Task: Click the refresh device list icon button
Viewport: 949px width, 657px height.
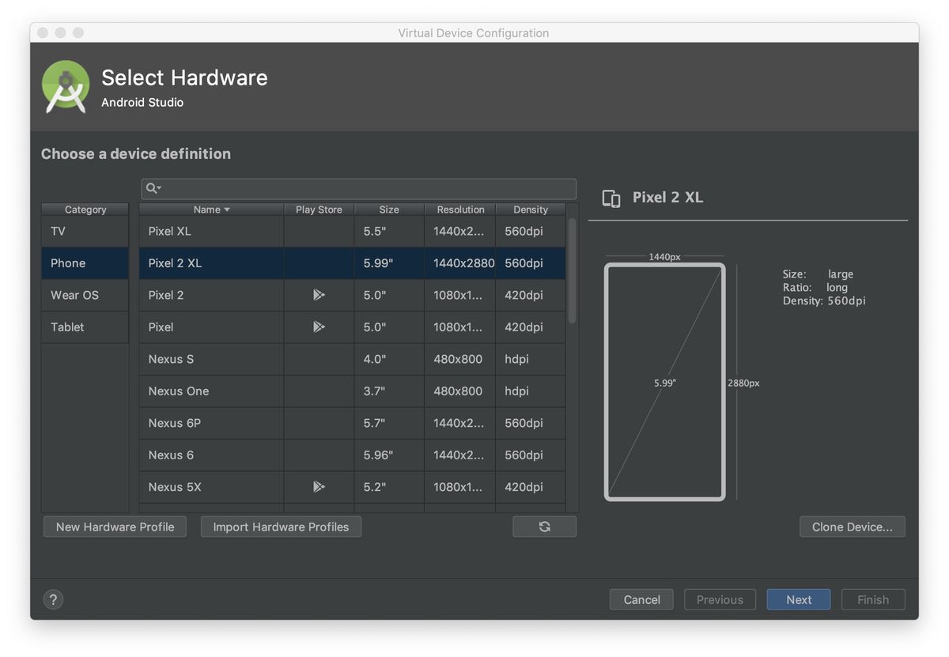Action: click(x=544, y=527)
